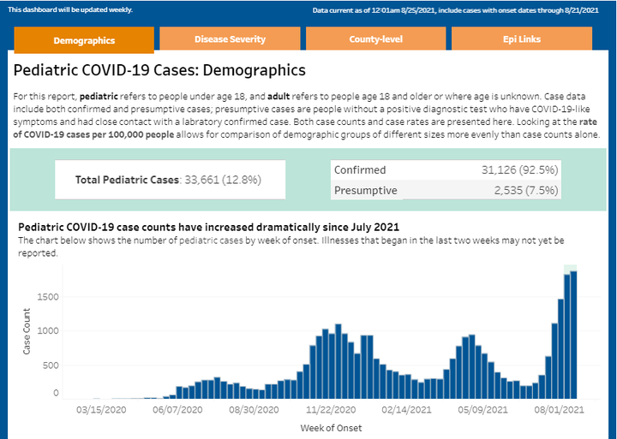Click the Total Pediatric Cases card
The image size is (617, 439).
[x=168, y=180]
